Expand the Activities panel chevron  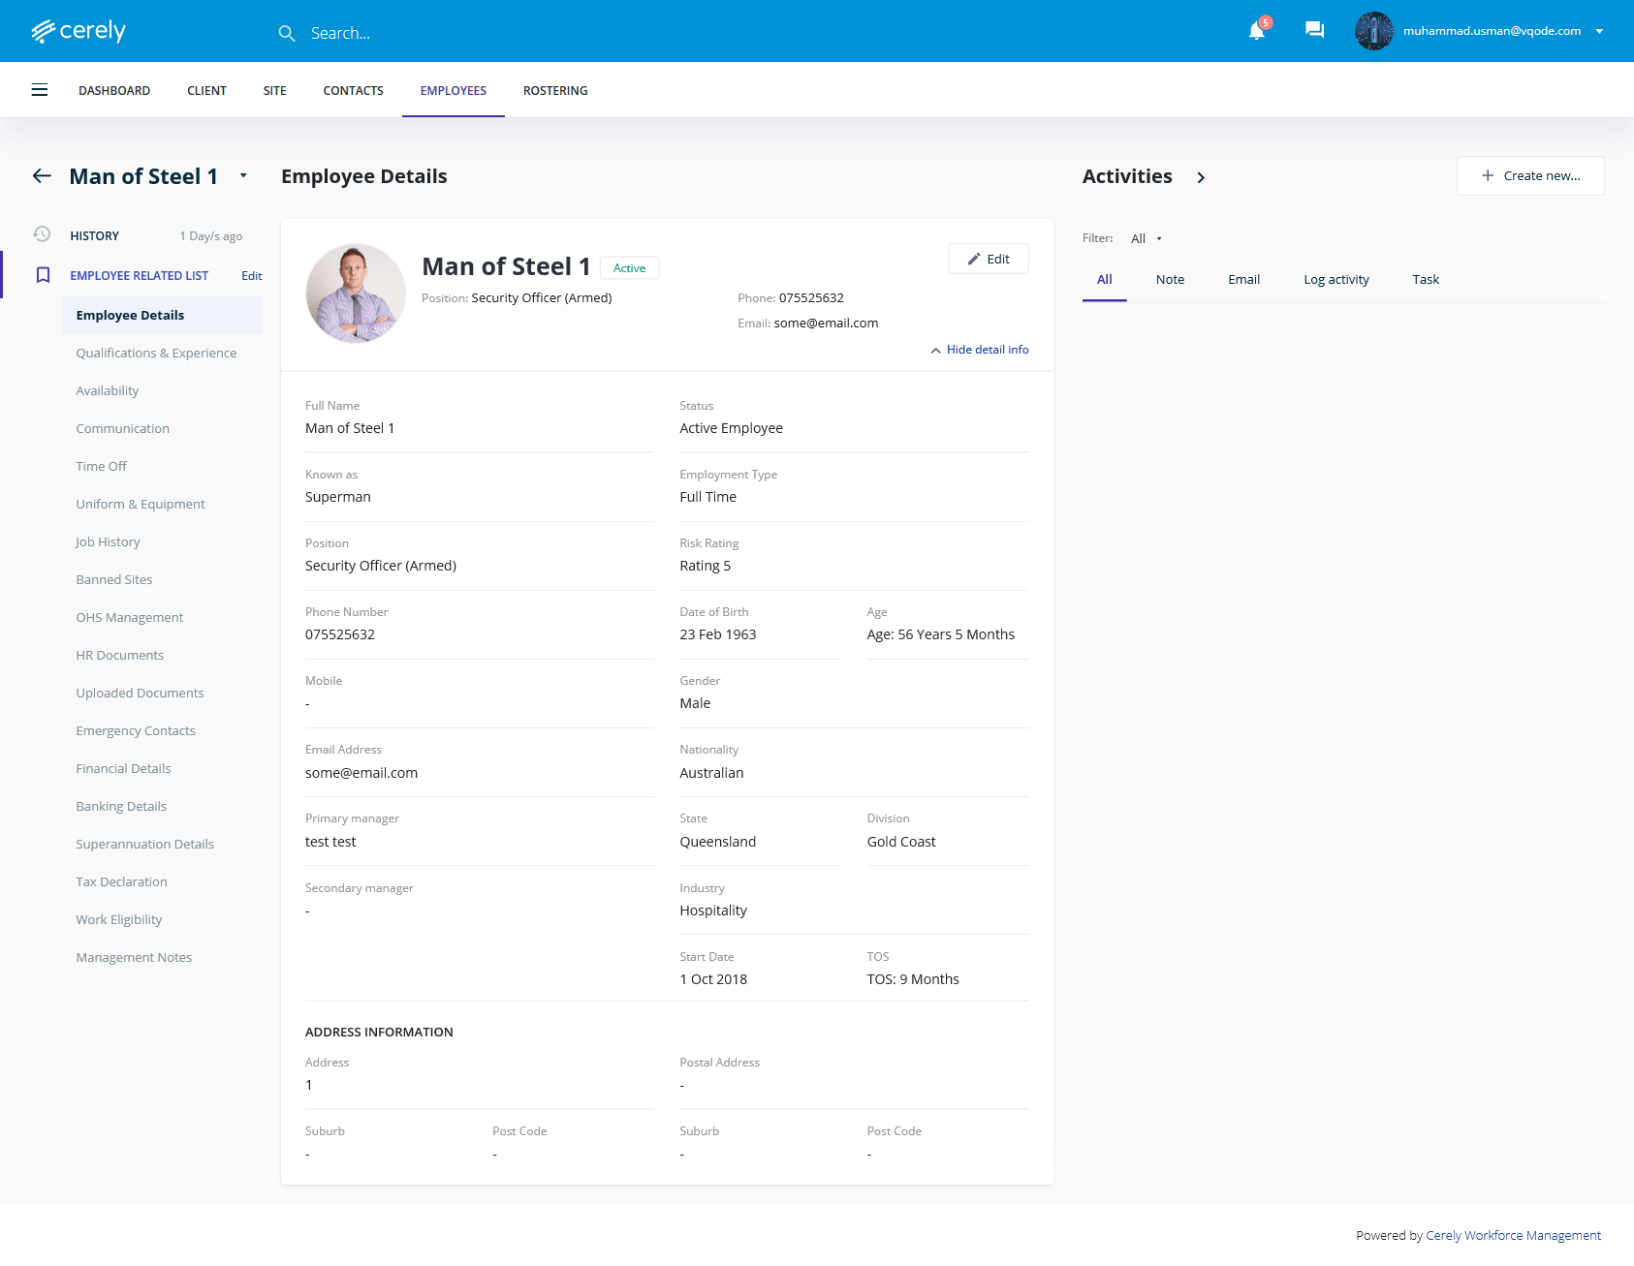[1201, 177]
